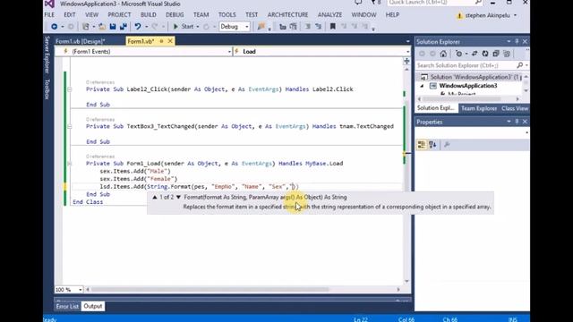
Task: Click the Show All Files icon
Action: (x=507, y=54)
